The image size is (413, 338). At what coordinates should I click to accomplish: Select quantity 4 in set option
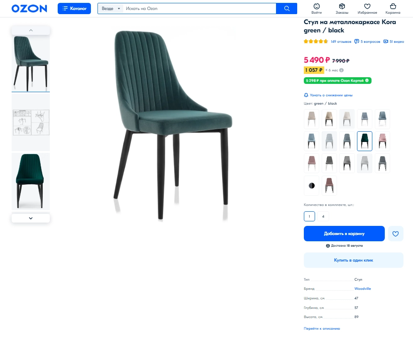tap(323, 216)
